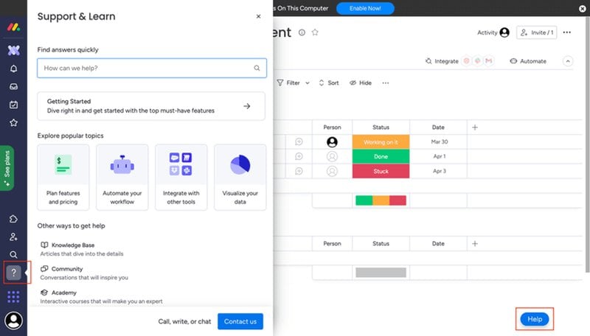The height and width of the screenshot is (336, 590).
Task: Expand the Filter dropdown
Action: (x=294, y=83)
